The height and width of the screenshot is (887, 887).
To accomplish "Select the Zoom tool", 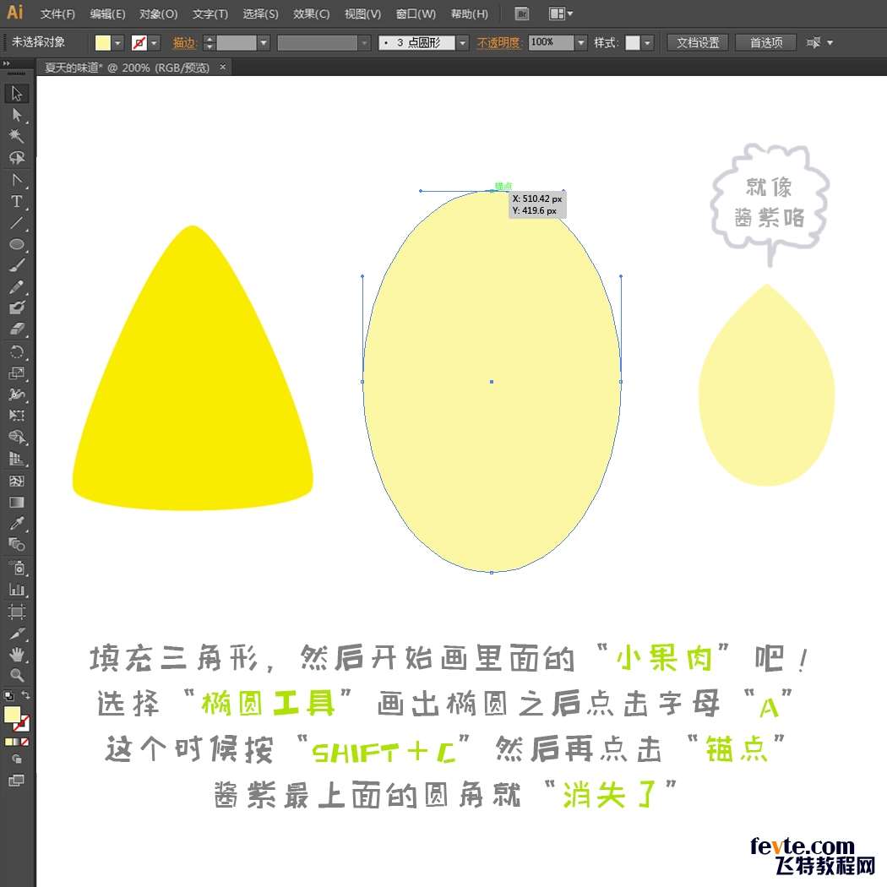I will click(x=16, y=675).
